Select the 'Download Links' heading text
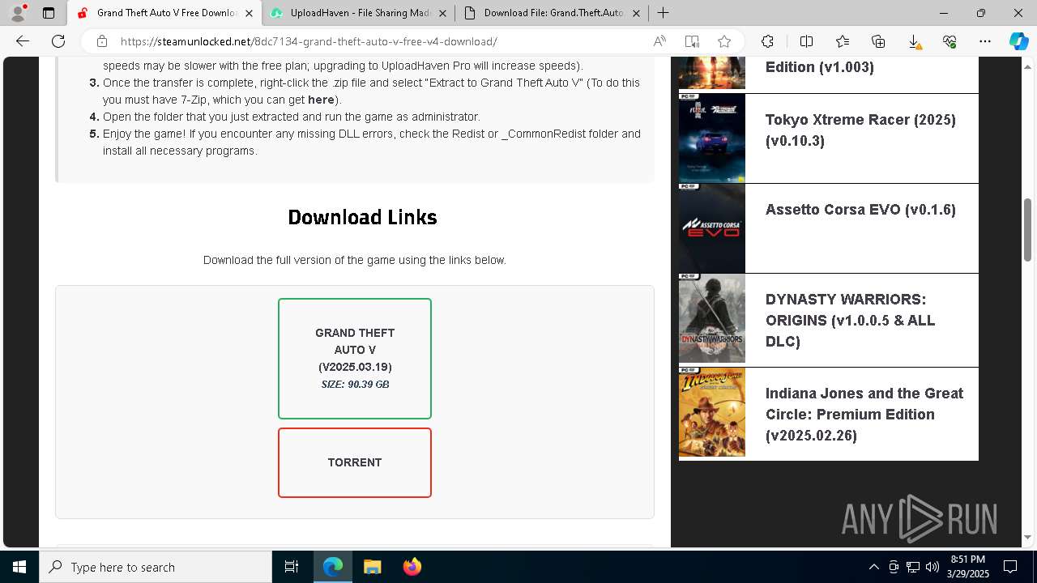 click(362, 217)
